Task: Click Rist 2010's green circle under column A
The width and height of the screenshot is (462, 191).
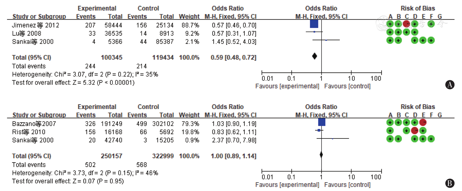Action: point(390,131)
